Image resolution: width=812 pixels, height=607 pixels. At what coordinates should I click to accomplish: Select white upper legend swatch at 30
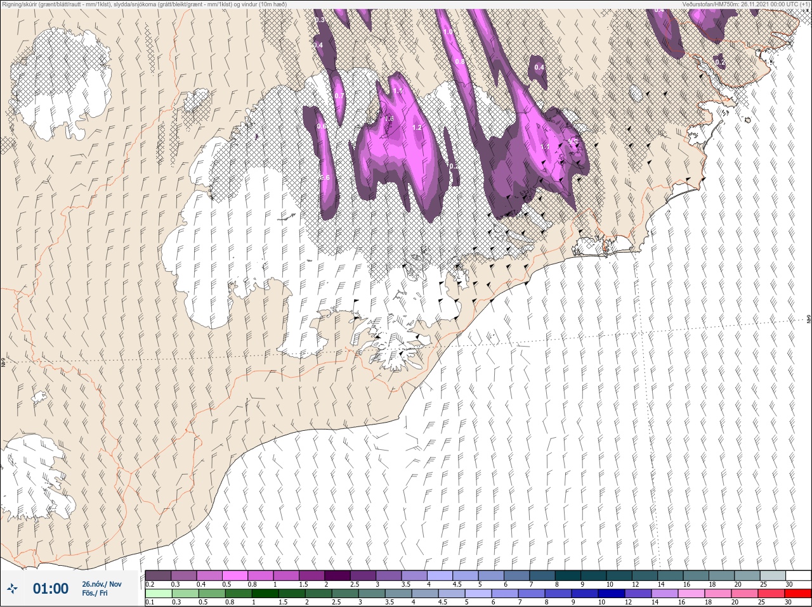(x=798, y=575)
